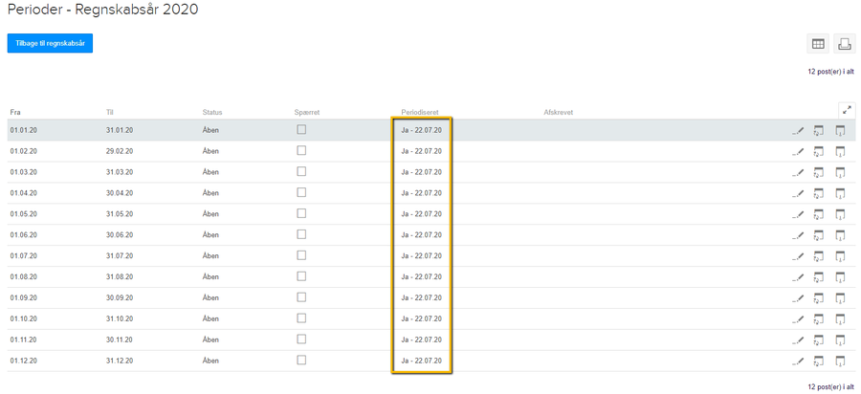861x394 pixels.
Task: Edit the 01.12.20 period with pencil icon
Action: tap(798, 361)
